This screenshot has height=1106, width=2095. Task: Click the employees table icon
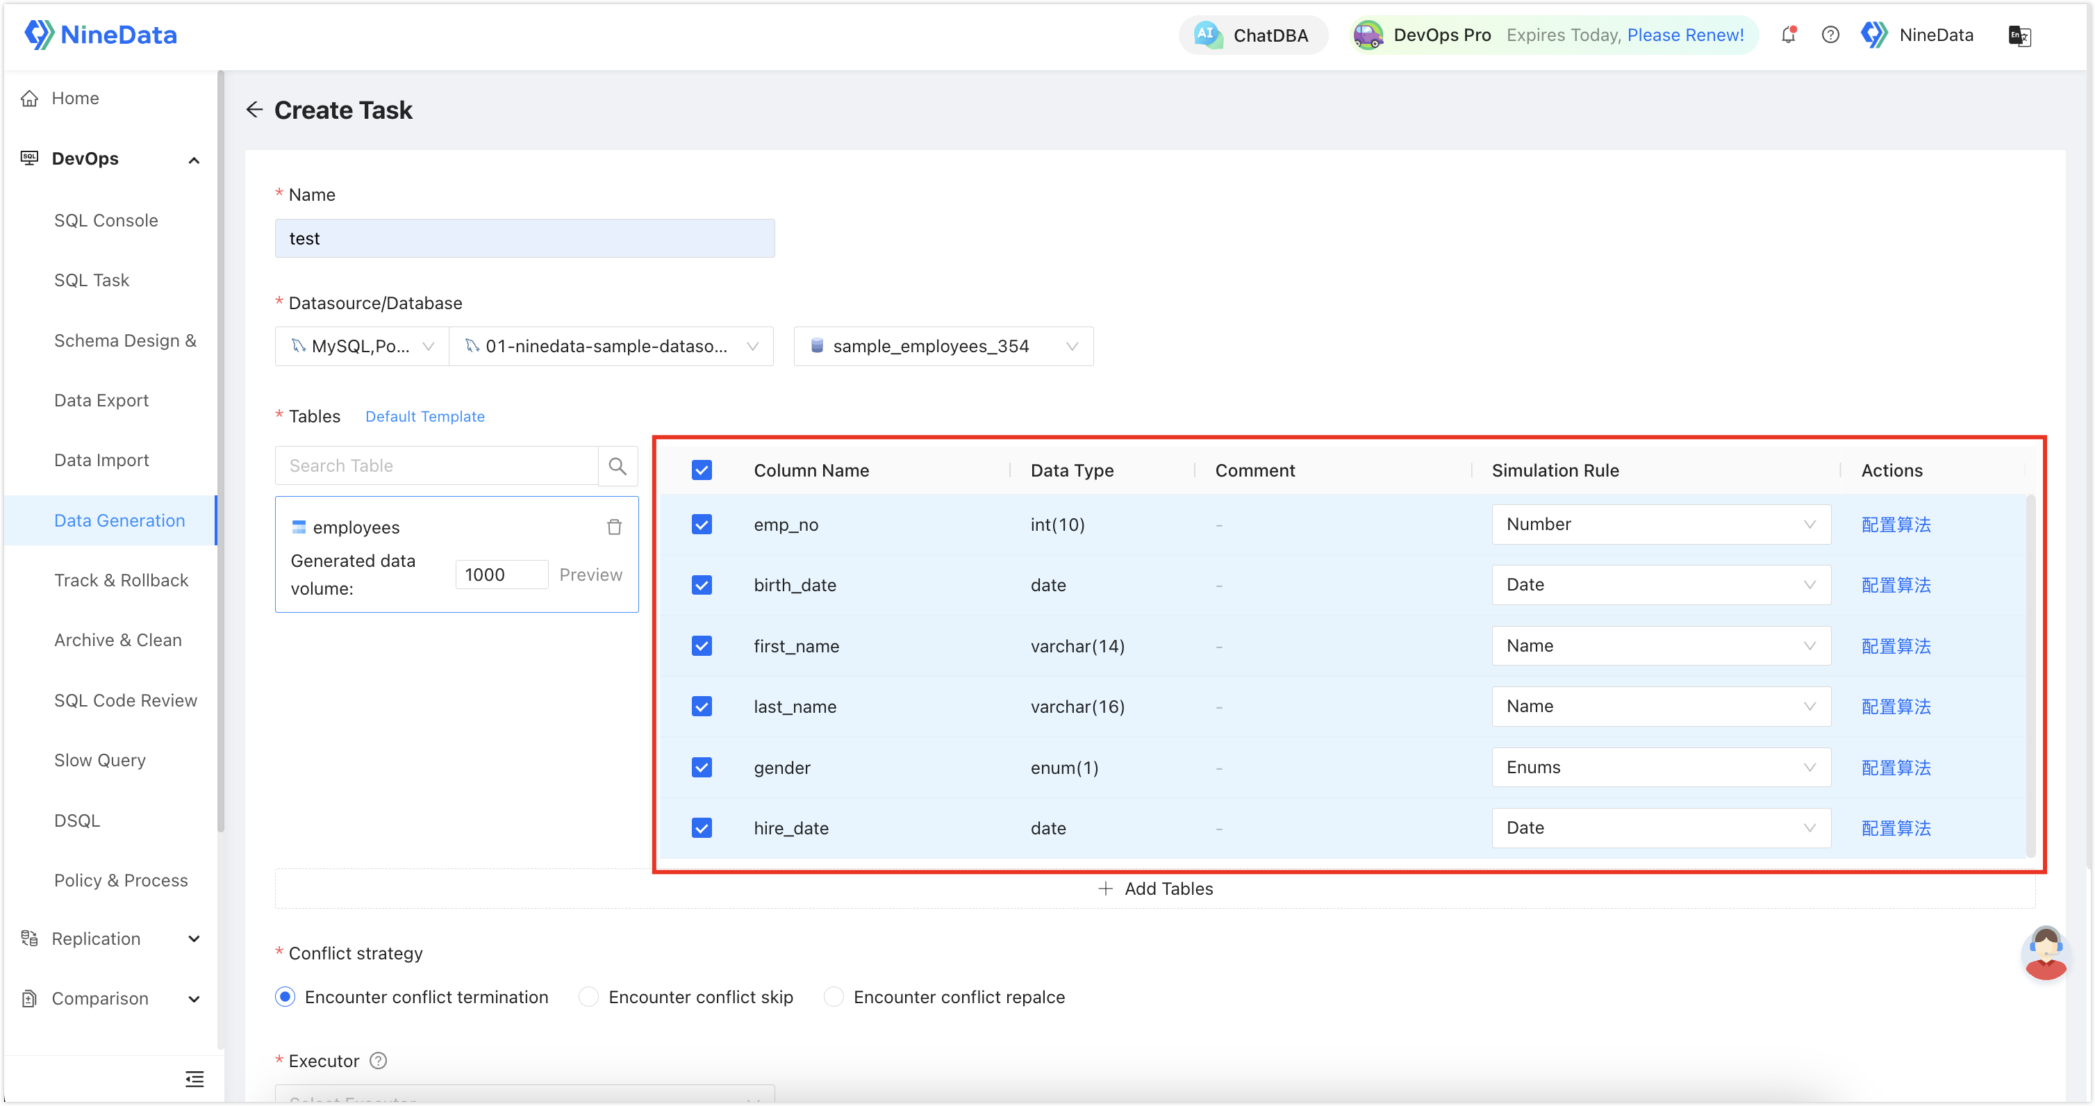(x=299, y=527)
